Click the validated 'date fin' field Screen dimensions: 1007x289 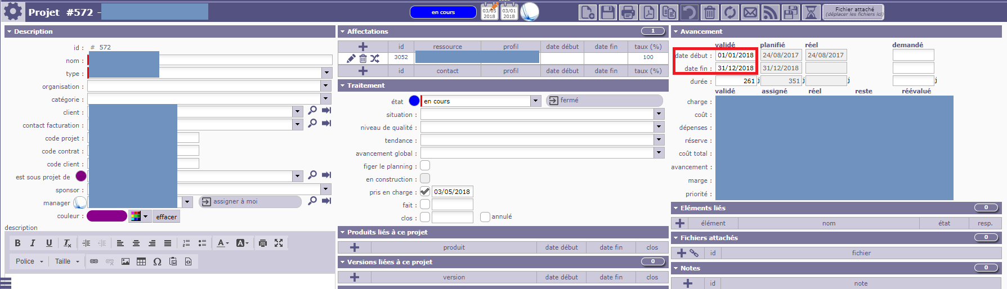[x=735, y=68]
